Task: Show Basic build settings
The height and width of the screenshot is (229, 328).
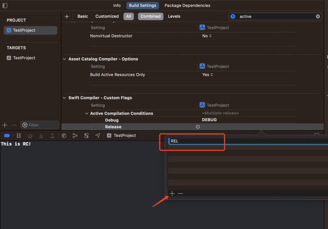Action: [83, 16]
